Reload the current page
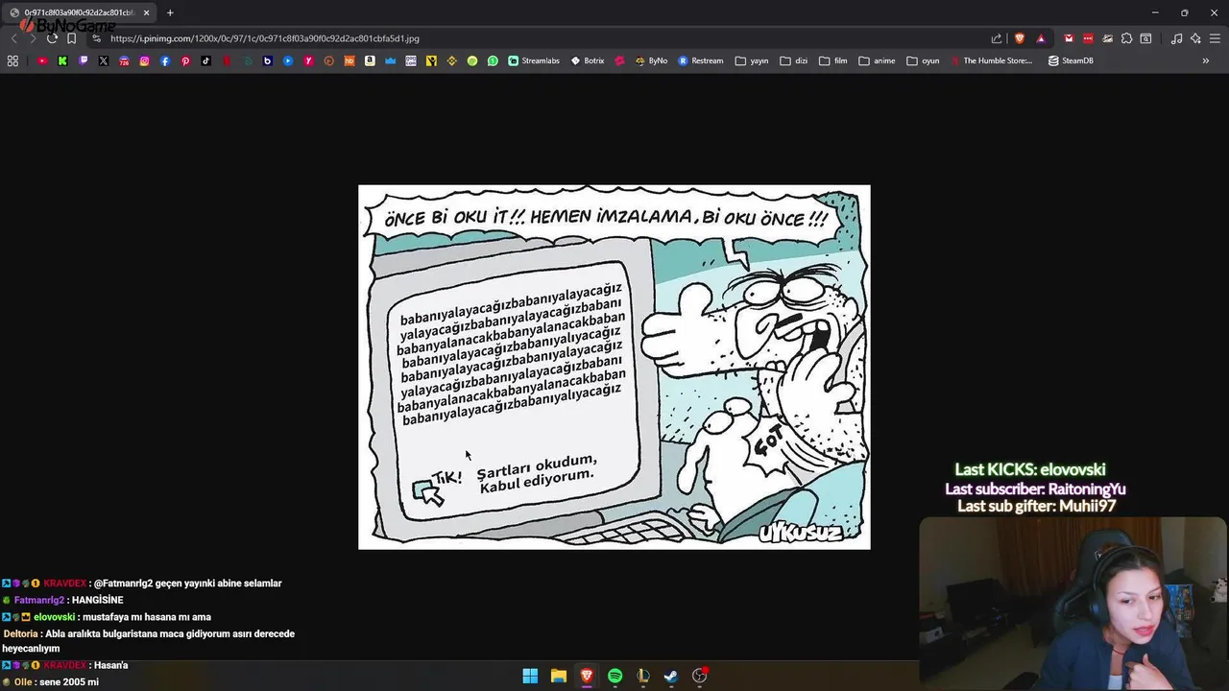Screen dimensions: 1229x691 52,38
